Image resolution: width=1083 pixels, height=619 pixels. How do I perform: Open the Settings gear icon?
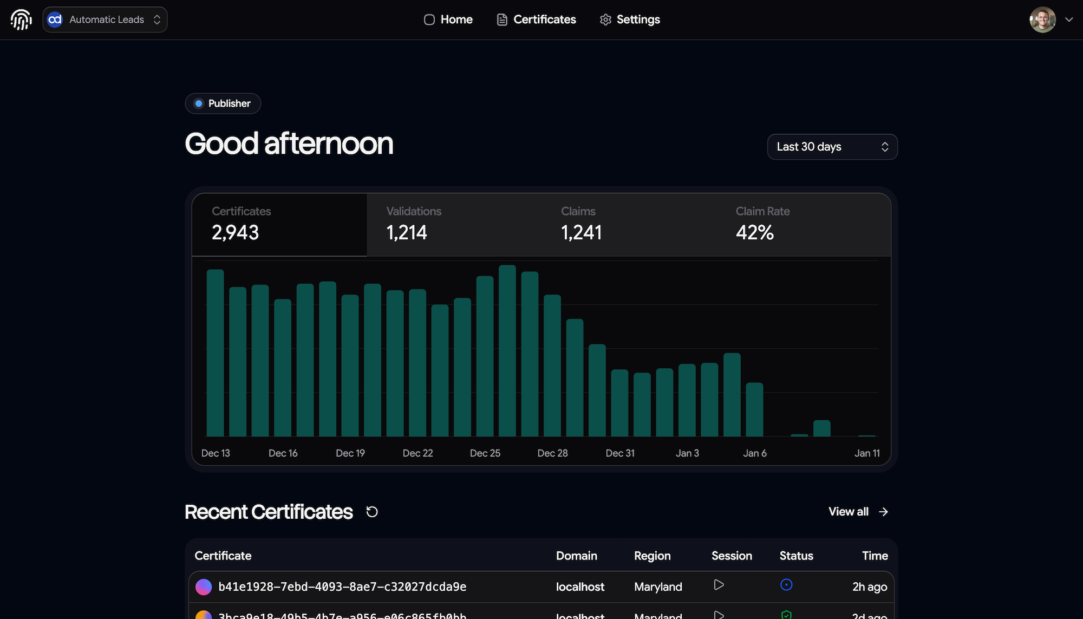click(x=605, y=19)
